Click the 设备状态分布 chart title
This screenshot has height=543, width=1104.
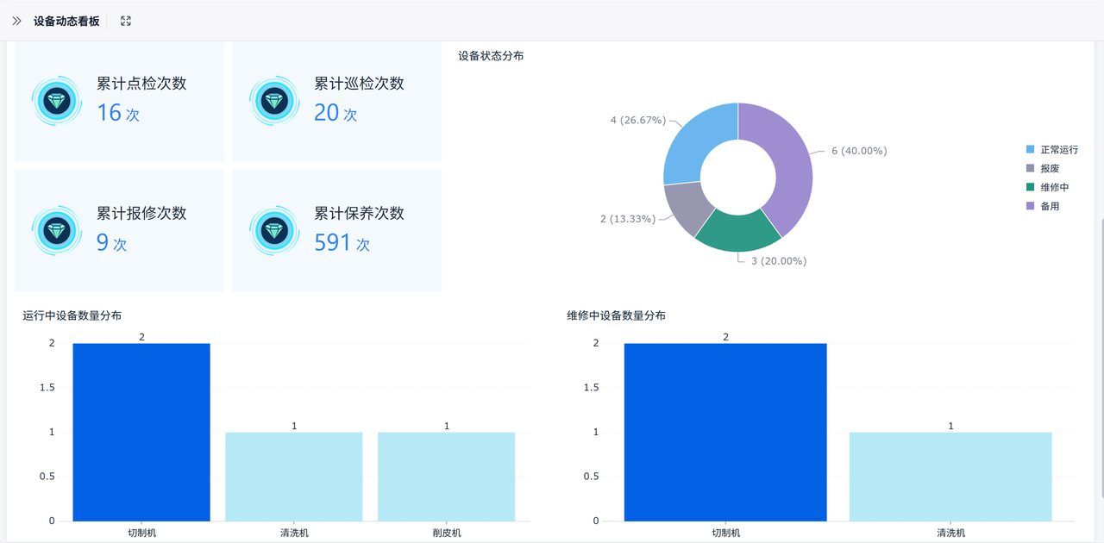click(491, 56)
